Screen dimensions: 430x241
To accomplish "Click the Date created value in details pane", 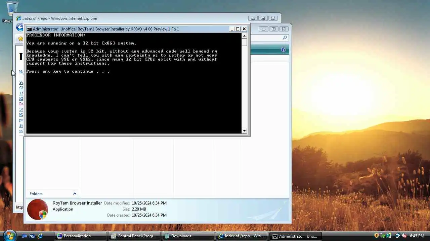I will click(x=149, y=215).
